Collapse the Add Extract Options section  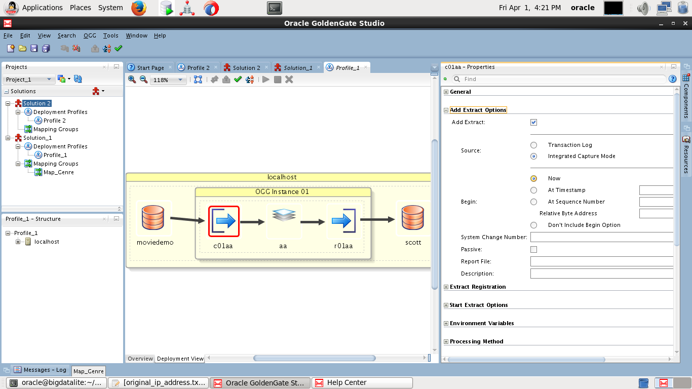(x=446, y=110)
